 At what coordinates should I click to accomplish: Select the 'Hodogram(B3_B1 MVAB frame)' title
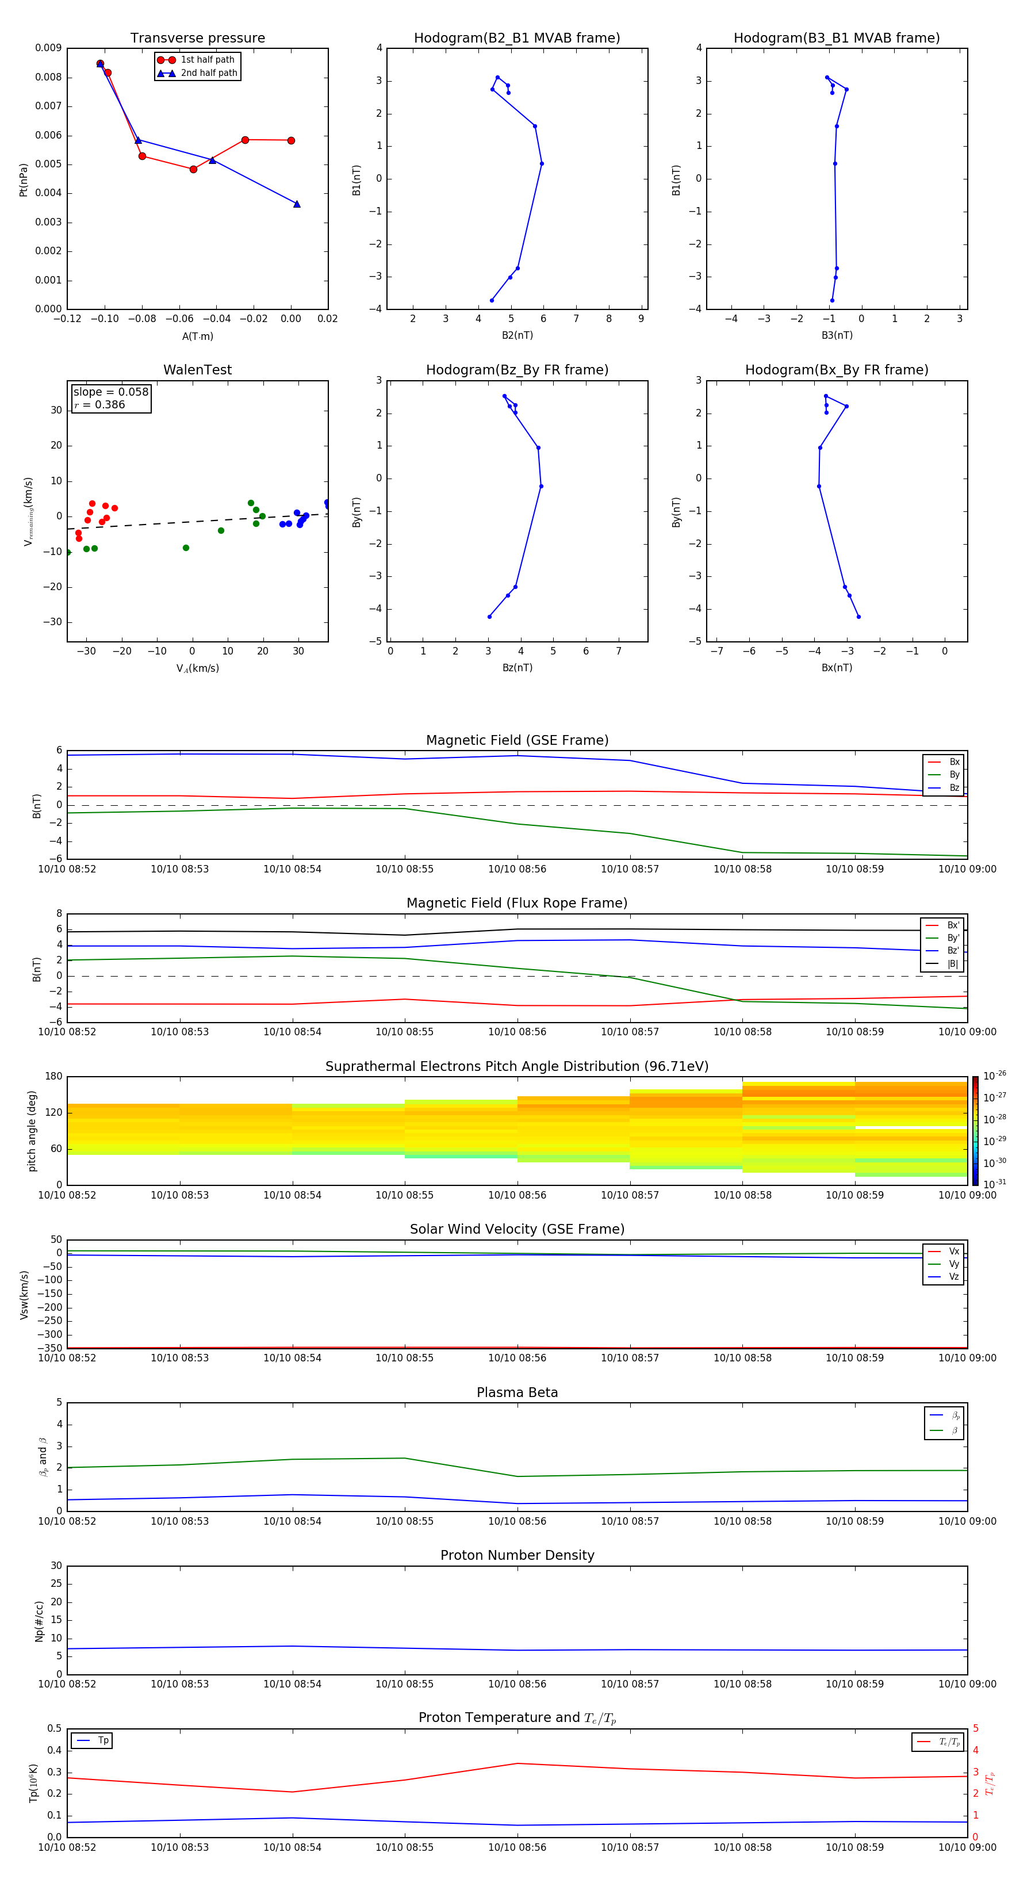coord(837,37)
